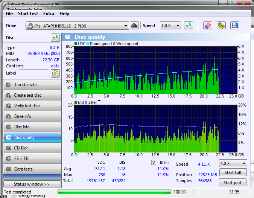Open the Disc info panel
254x198 pixels.
(x=32, y=127)
